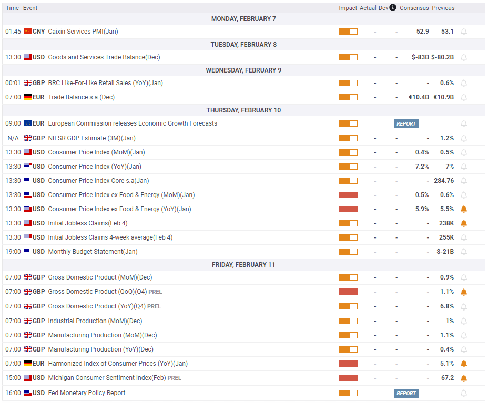Click China flag on Caixin Services PMI row
The width and height of the screenshot is (488, 403).
28,32
